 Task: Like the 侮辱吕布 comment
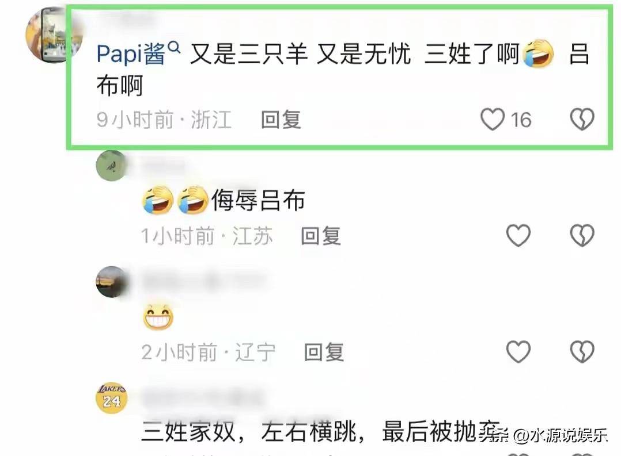coord(518,236)
